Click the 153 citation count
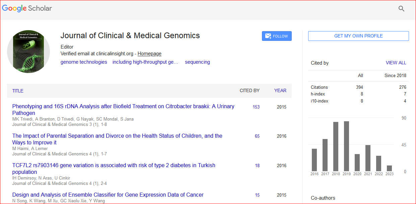 point(256,107)
